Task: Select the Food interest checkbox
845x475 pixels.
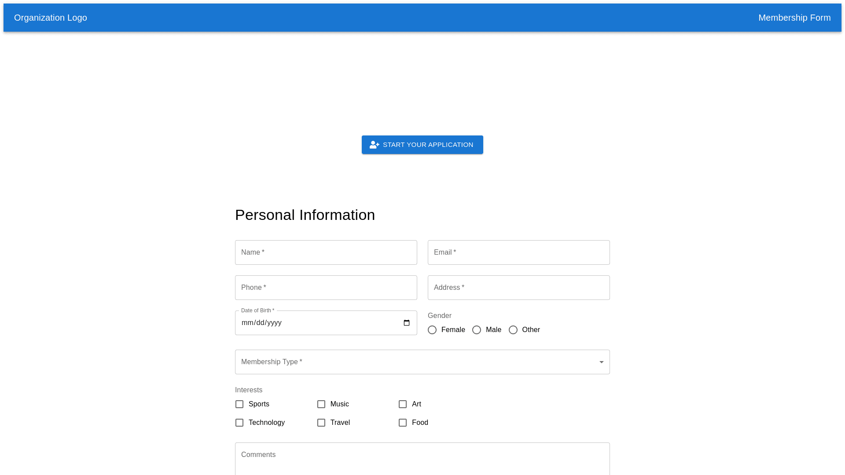Action: pos(403,423)
